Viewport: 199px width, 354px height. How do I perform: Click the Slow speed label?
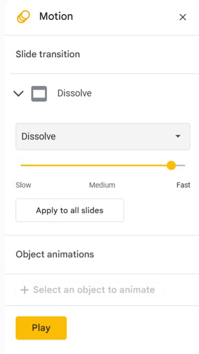click(23, 185)
